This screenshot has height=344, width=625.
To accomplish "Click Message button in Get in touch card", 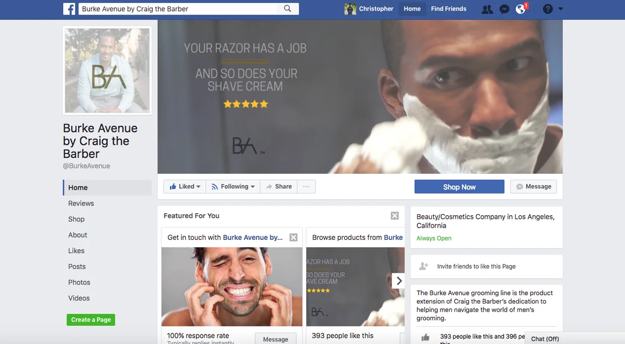I will (276, 339).
